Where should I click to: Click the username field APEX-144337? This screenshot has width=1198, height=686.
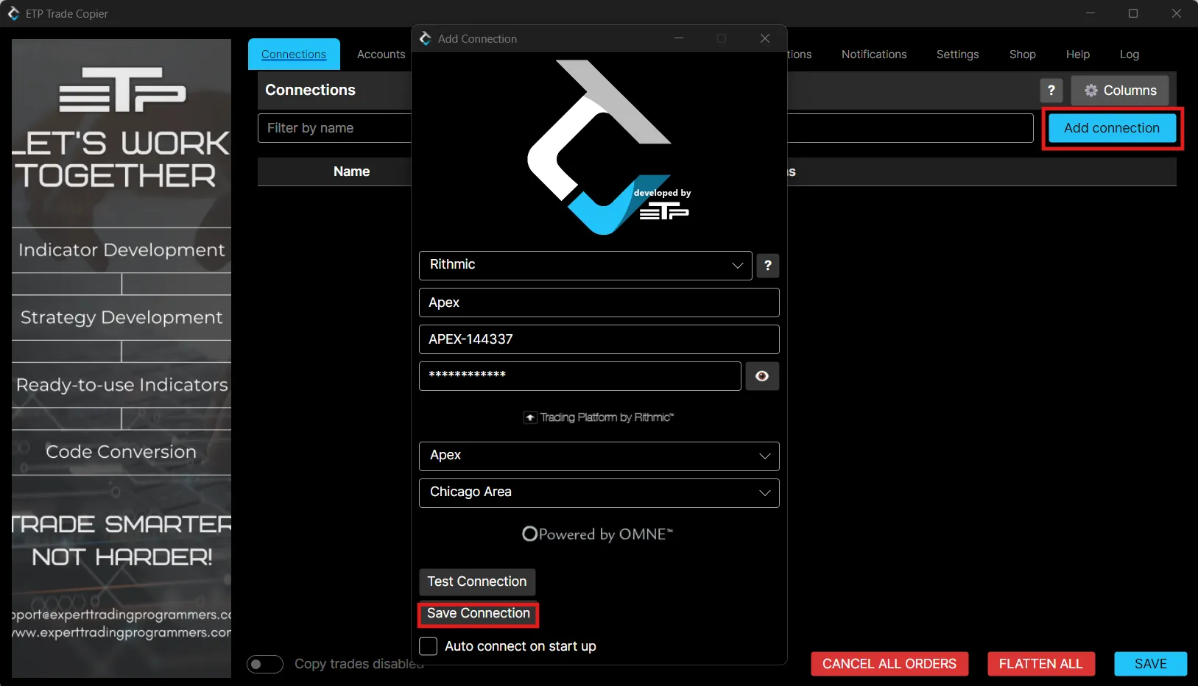tap(599, 339)
